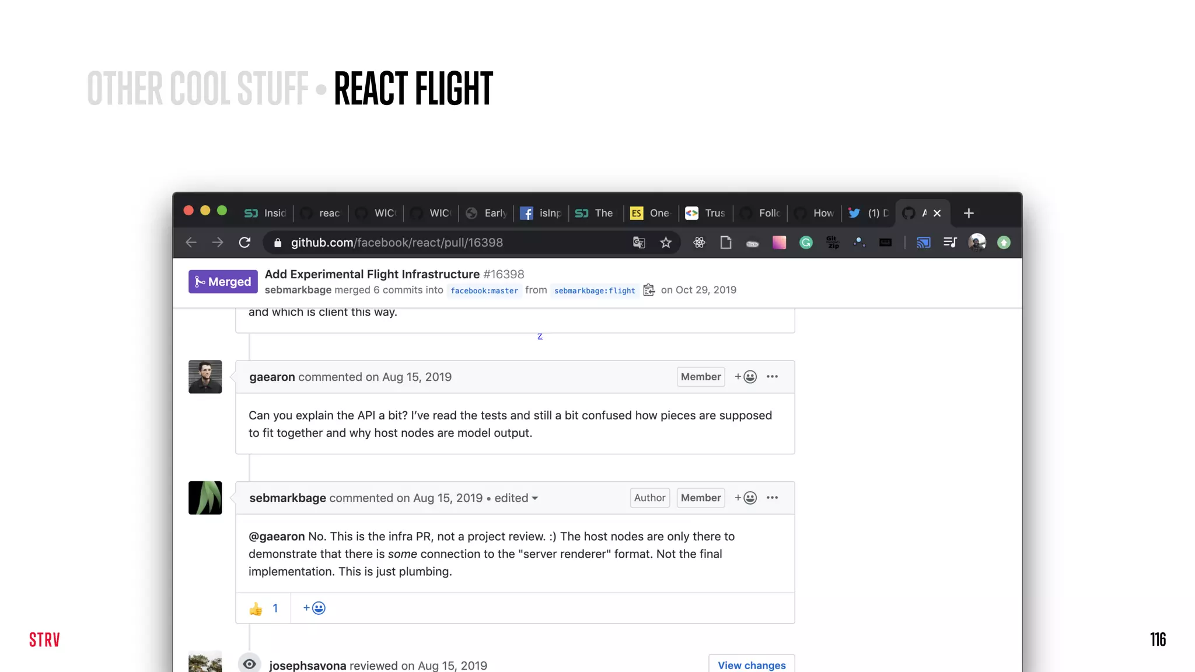The height and width of the screenshot is (672, 1195).
Task: Click sebmarkbage in the merged header line
Action: click(x=298, y=290)
